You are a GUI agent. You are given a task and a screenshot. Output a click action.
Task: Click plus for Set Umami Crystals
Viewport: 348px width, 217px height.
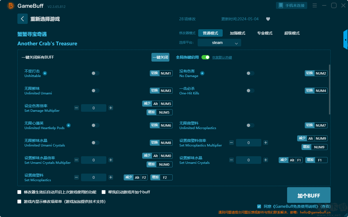click(266, 160)
